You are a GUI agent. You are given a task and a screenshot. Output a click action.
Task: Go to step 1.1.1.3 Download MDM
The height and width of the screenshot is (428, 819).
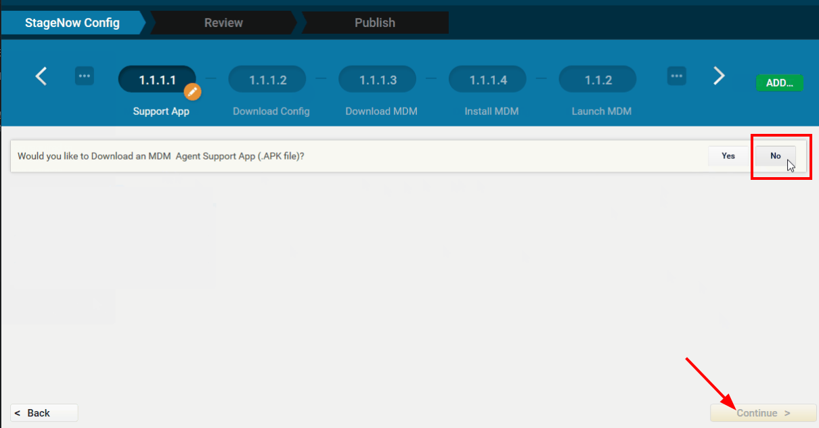click(378, 80)
